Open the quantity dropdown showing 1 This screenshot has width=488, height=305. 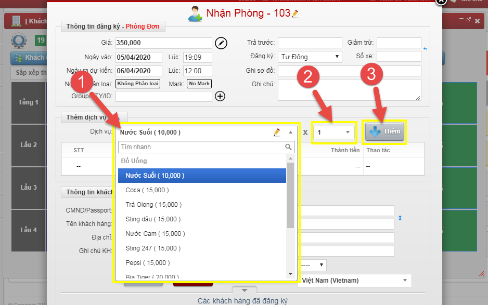[334, 132]
